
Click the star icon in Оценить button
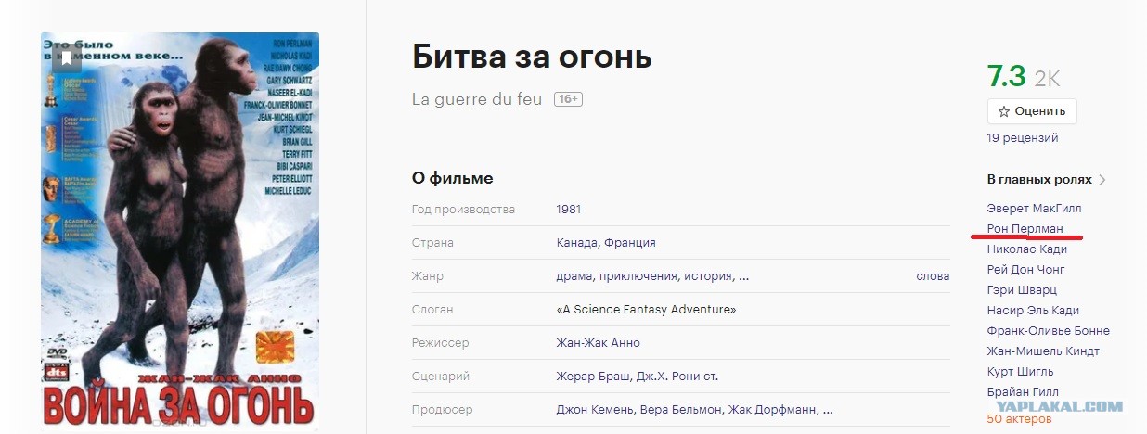tap(1003, 111)
